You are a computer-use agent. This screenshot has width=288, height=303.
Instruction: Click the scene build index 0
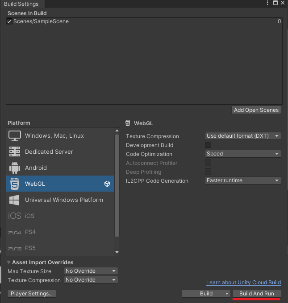pyautogui.click(x=279, y=21)
